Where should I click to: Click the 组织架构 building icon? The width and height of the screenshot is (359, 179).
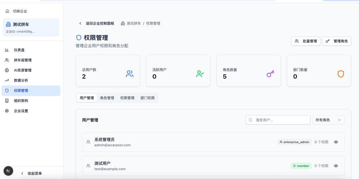pyautogui.click(x=7, y=100)
